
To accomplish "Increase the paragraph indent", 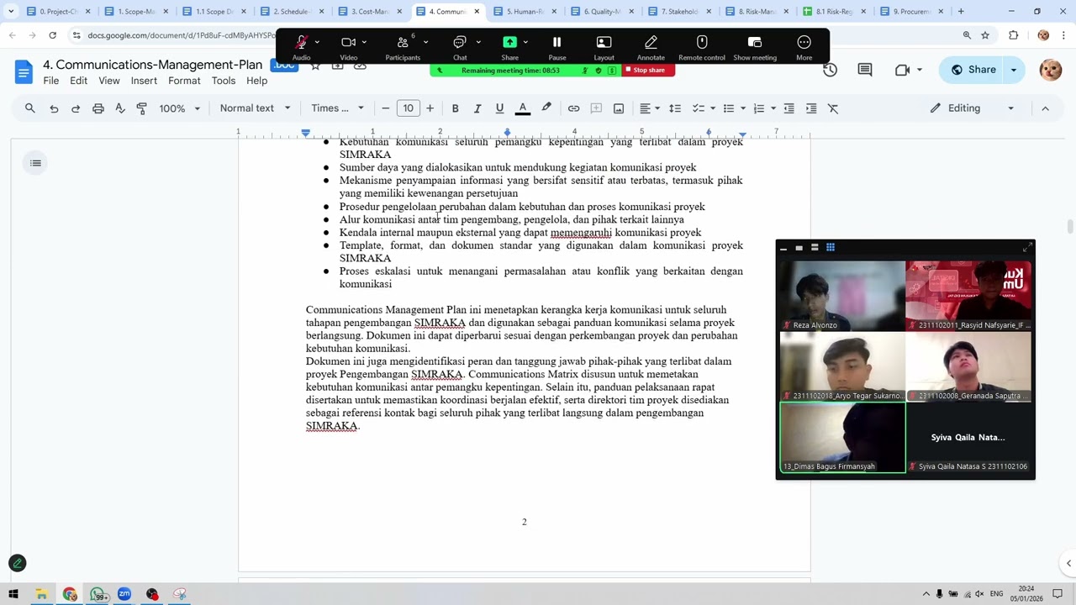I will tap(811, 108).
